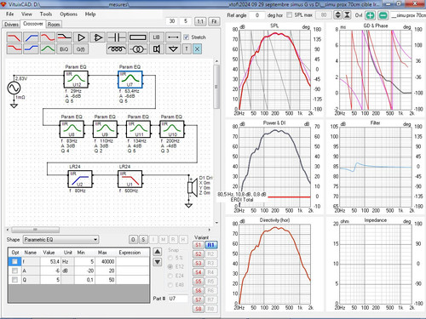This screenshot has height=319, width=426.
Task: Click the 1:1 zoom button
Action: pyautogui.click(x=200, y=21)
